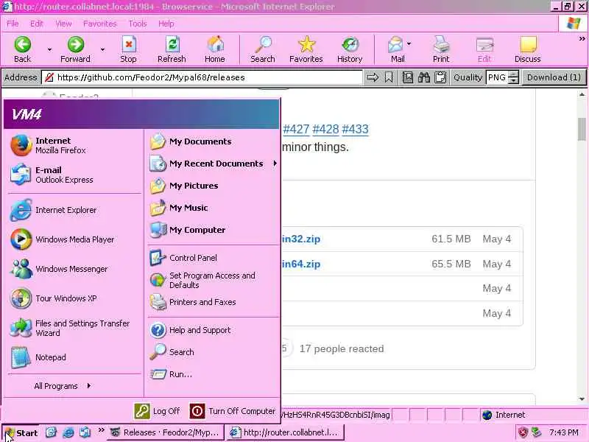Image resolution: width=589 pixels, height=442 pixels.
Task: Open Control Panel
Action: tap(213, 258)
